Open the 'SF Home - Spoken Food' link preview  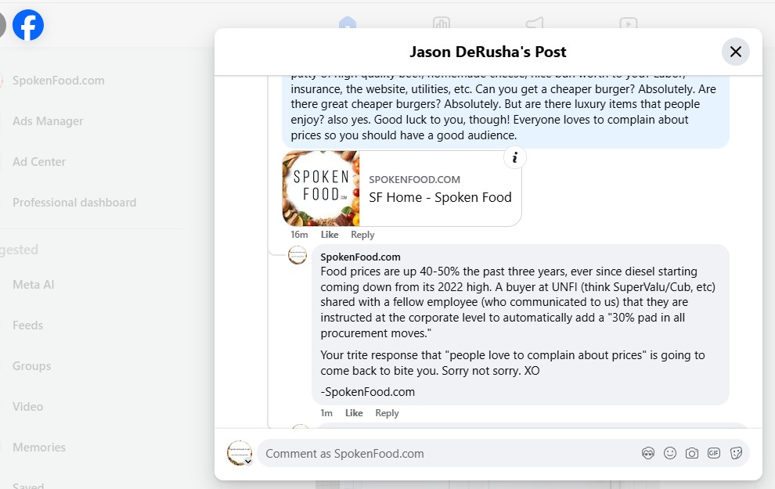click(440, 197)
